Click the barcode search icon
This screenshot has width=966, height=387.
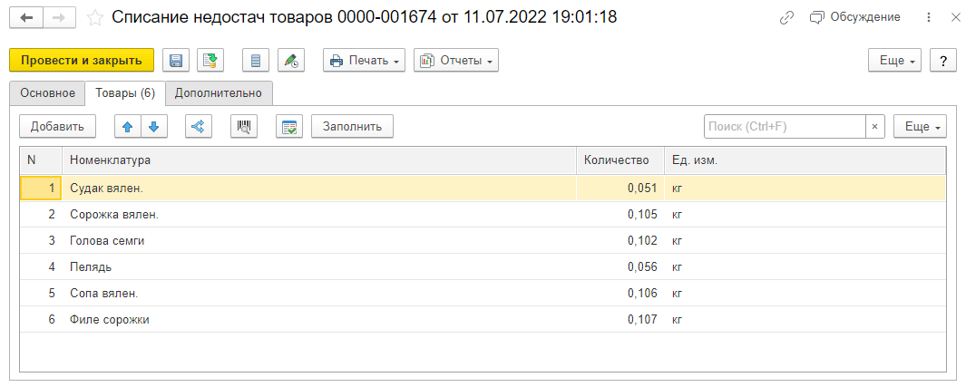coord(244,127)
